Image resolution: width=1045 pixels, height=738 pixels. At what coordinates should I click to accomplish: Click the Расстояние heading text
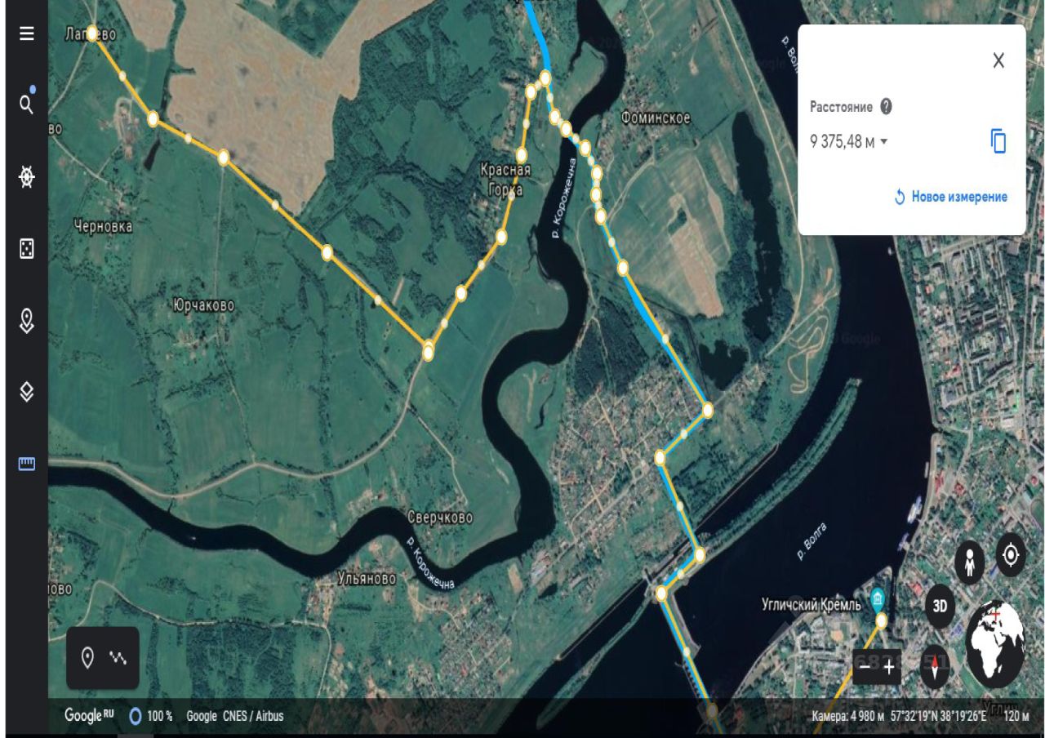click(x=841, y=107)
